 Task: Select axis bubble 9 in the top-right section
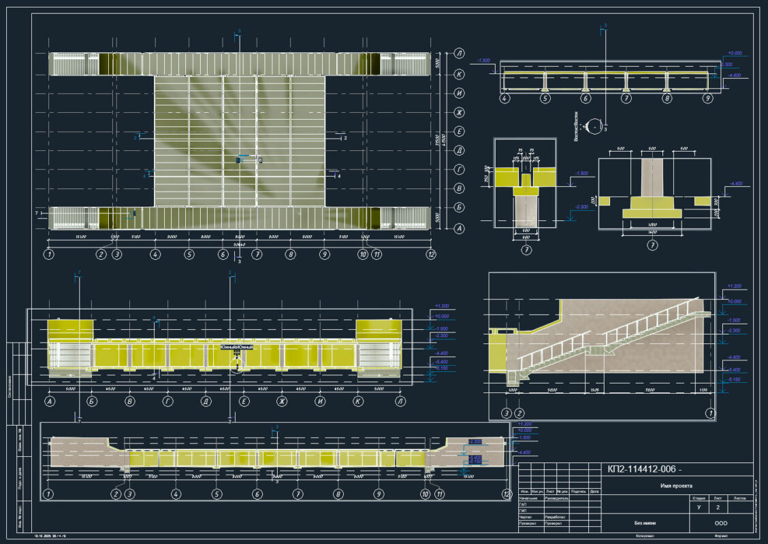[x=707, y=99]
